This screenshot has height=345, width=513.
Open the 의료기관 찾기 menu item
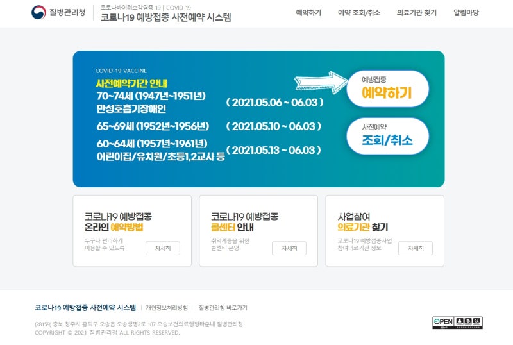click(x=416, y=13)
